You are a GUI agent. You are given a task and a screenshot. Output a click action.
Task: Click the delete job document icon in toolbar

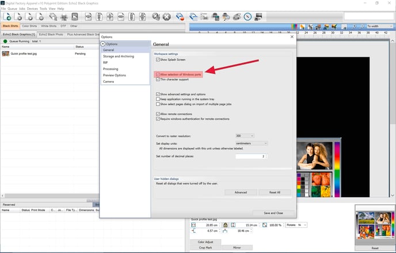[x=18, y=17]
